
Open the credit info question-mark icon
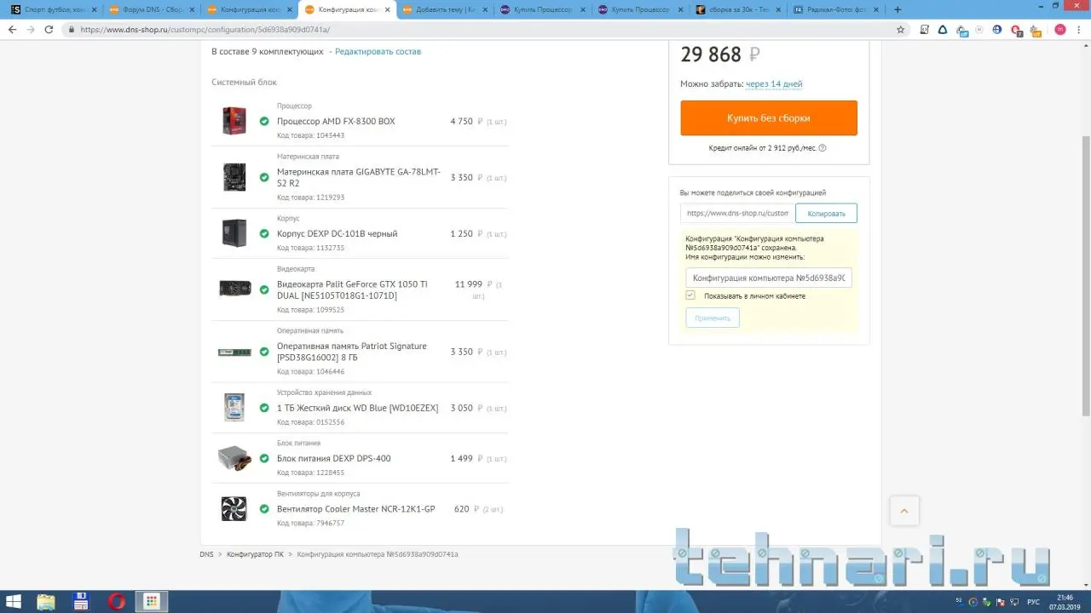tap(823, 148)
